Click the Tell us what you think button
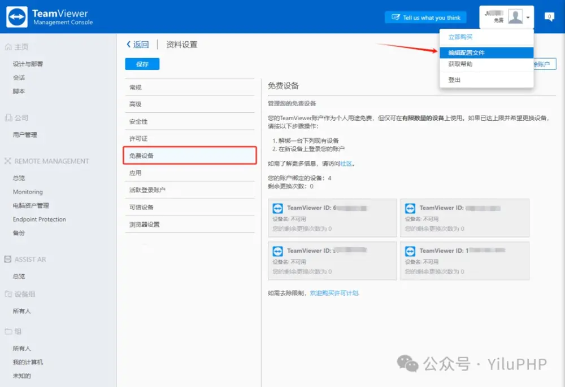This screenshot has width=565, height=387. coord(425,17)
